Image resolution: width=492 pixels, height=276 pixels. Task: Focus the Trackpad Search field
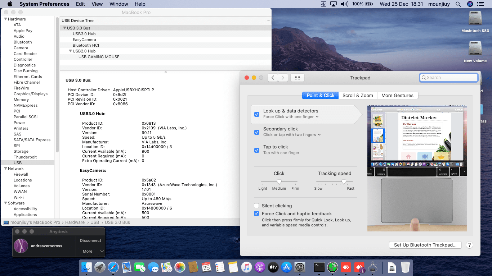pos(449,78)
